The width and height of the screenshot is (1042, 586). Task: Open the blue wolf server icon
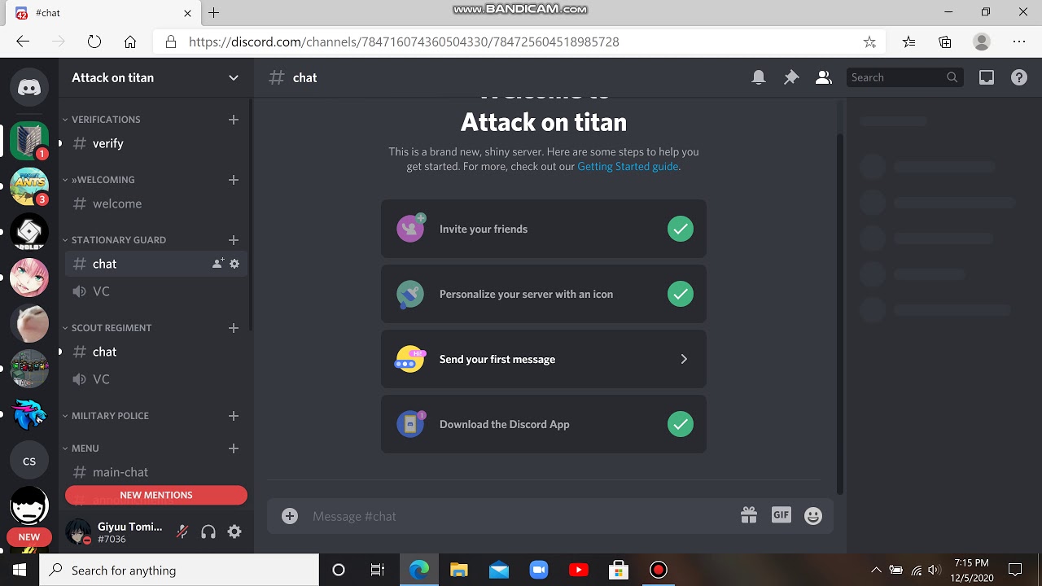pyautogui.click(x=29, y=414)
